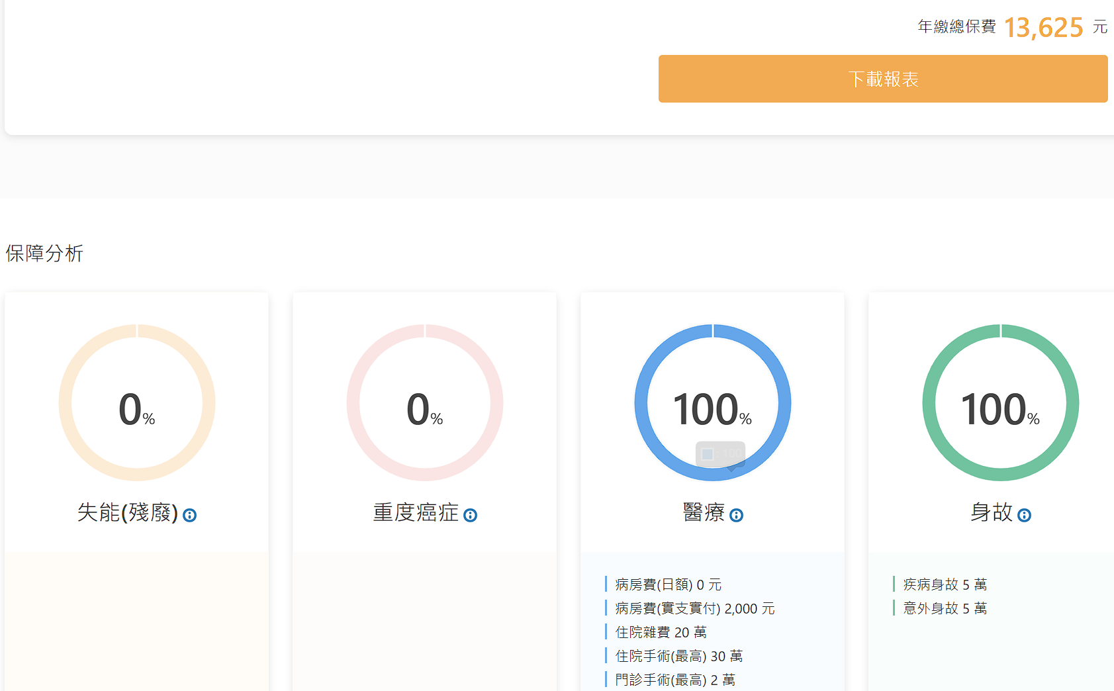Click the 疾病身故 5 萬 item
The height and width of the screenshot is (691, 1114).
click(x=945, y=584)
